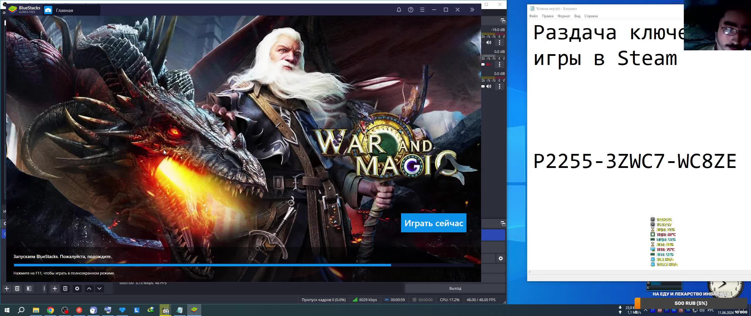Screen dimensions: 751x316
Task: Open OBS source properties gear icon
Action: click(x=77, y=288)
